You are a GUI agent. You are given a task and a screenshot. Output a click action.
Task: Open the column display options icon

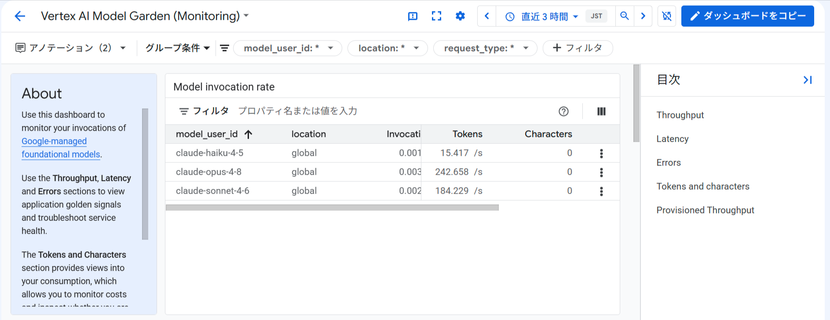[601, 111]
